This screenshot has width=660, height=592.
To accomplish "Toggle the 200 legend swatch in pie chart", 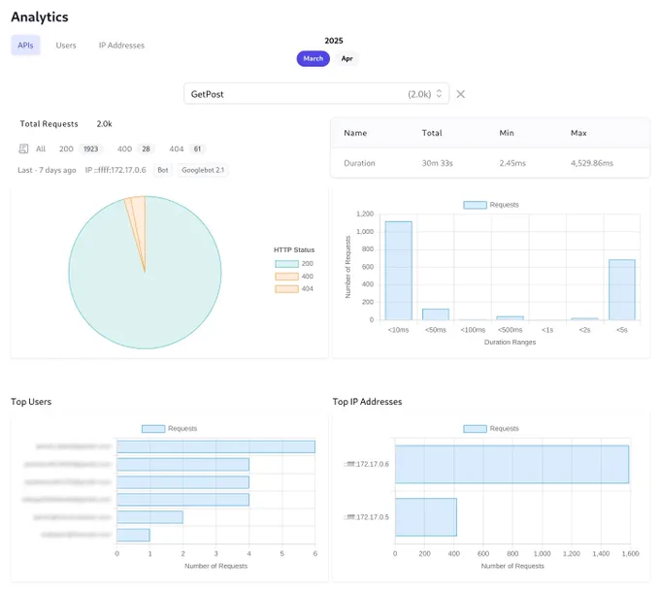I will 286,264.
